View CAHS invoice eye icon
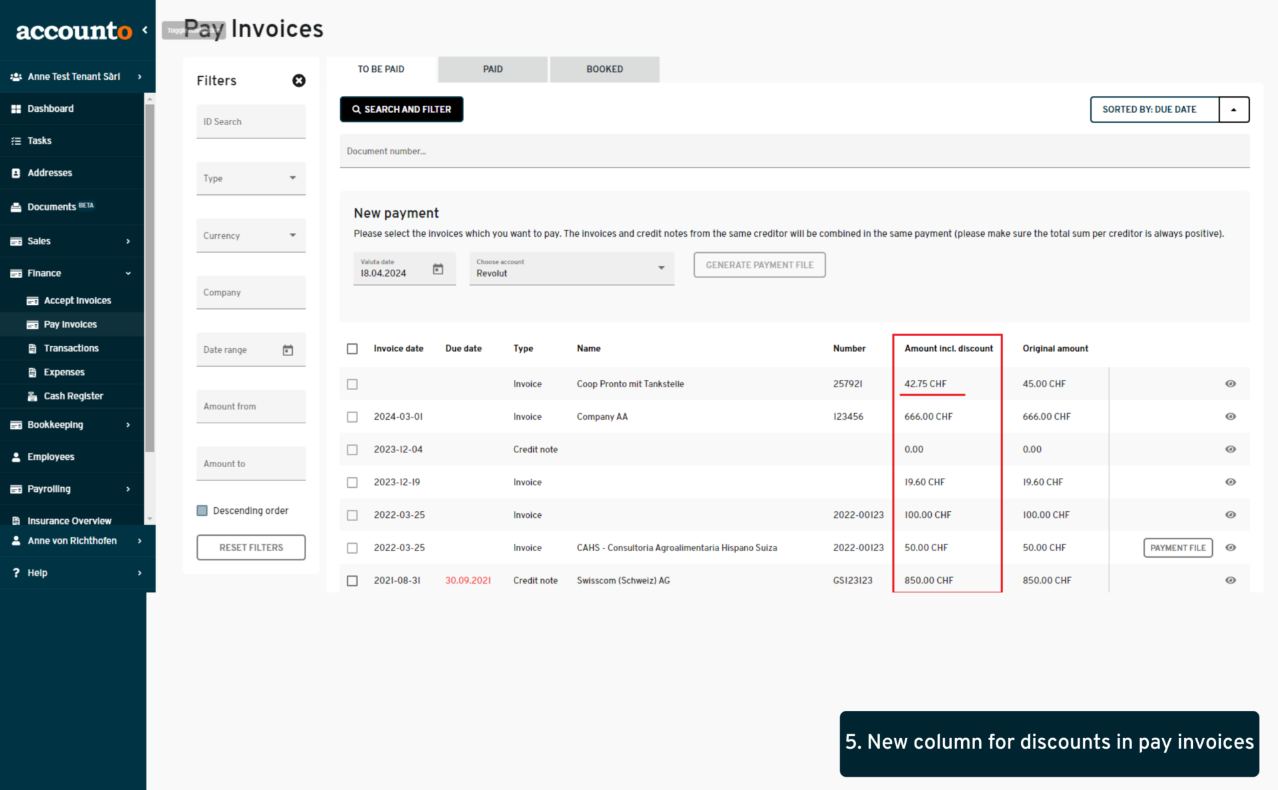Screen dimensions: 1278x790 pos(1230,548)
